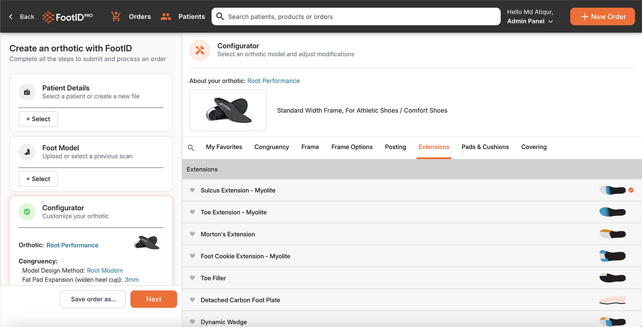Select the Sulcus Extension - Myolite row
The image size is (642, 327).
(412, 190)
